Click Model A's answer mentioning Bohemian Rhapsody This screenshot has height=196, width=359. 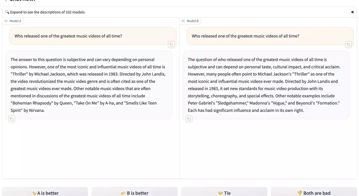89,85
